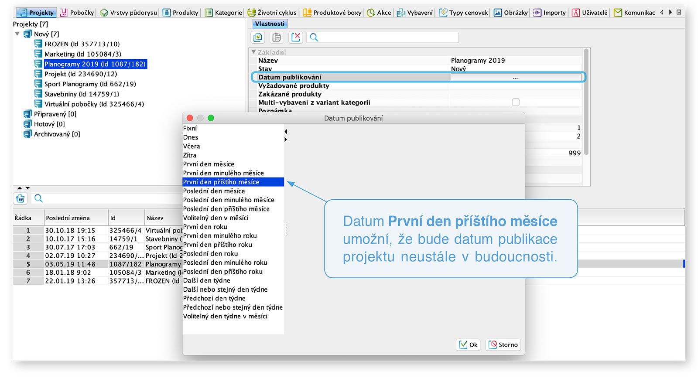The height and width of the screenshot is (382, 698).
Task: Toggle the Multi-vybavení z variant kategorií checkbox
Action: [x=516, y=102]
